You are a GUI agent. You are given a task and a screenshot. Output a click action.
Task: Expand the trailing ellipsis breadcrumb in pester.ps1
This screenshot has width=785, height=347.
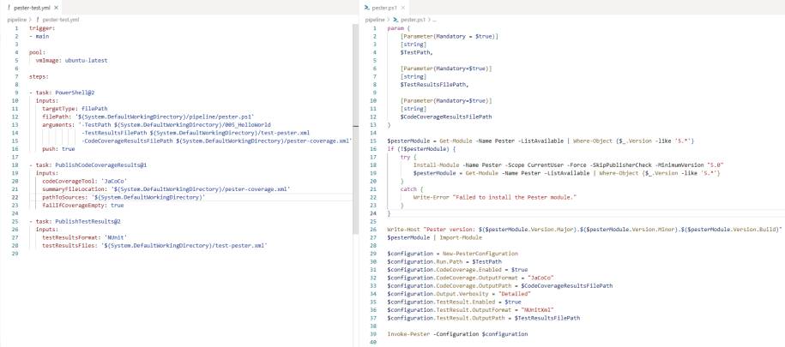coord(434,20)
